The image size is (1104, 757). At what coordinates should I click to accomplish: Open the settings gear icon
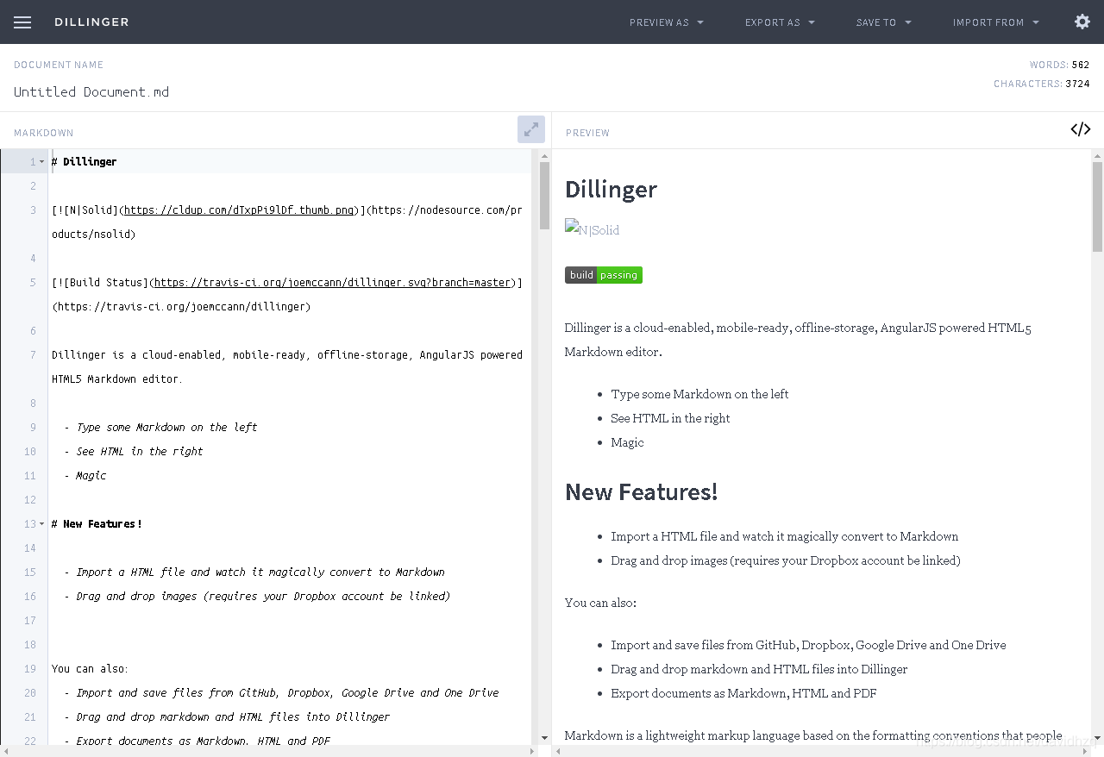pyautogui.click(x=1082, y=22)
